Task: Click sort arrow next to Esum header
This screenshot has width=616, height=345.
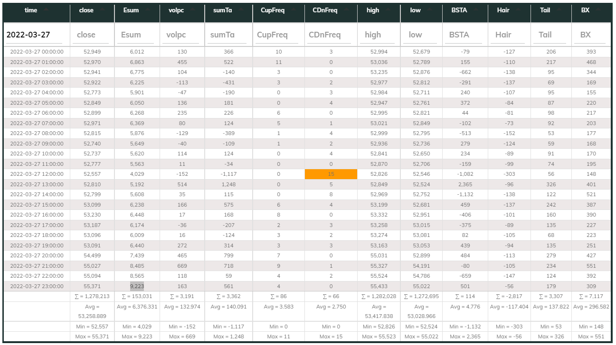Action: (148, 9)
